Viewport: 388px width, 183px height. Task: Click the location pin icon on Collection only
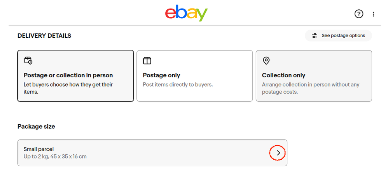pos(266,61)
